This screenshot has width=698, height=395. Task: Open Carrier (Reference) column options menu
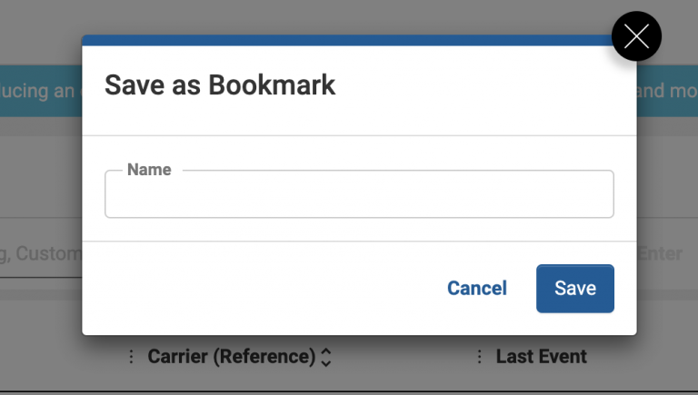coord(131,356)
